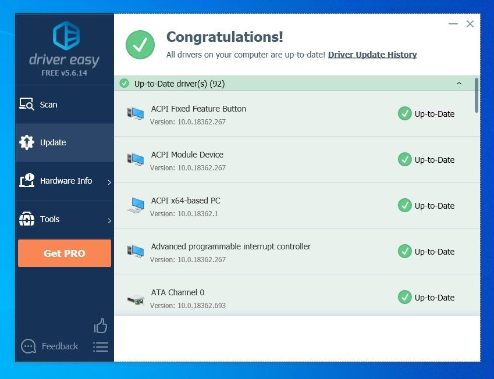Click the Congratulations! heading

[x=225, y=37]
